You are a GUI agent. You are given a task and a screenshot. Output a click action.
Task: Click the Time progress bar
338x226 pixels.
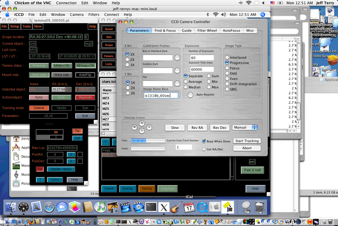click(x=147, y=141)
